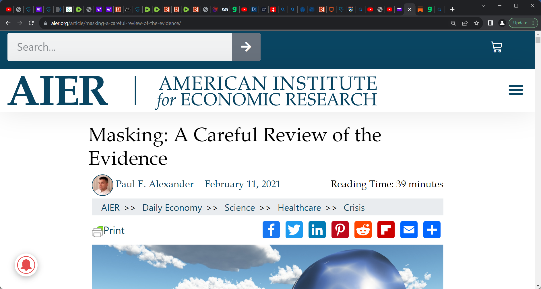The image size is (541, 289).
Task: Click the Update button
Action: 520,23
